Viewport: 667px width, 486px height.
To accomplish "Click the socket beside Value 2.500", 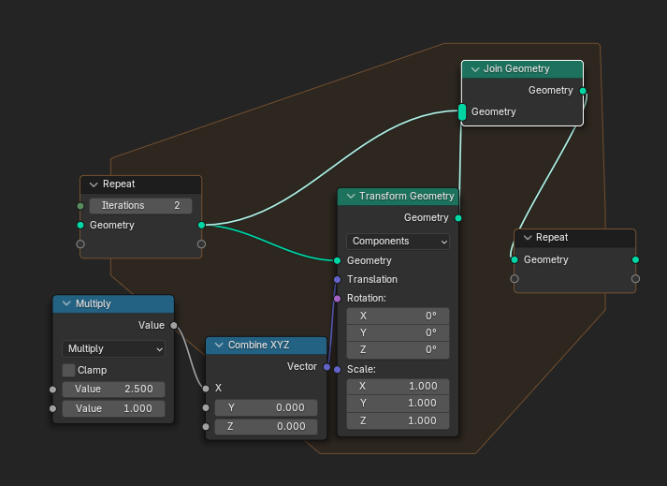I will 52,390.
